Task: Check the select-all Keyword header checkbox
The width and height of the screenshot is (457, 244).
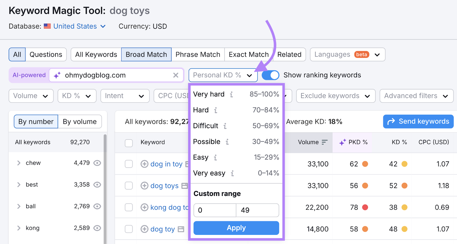Action: [x=129, y=143]
